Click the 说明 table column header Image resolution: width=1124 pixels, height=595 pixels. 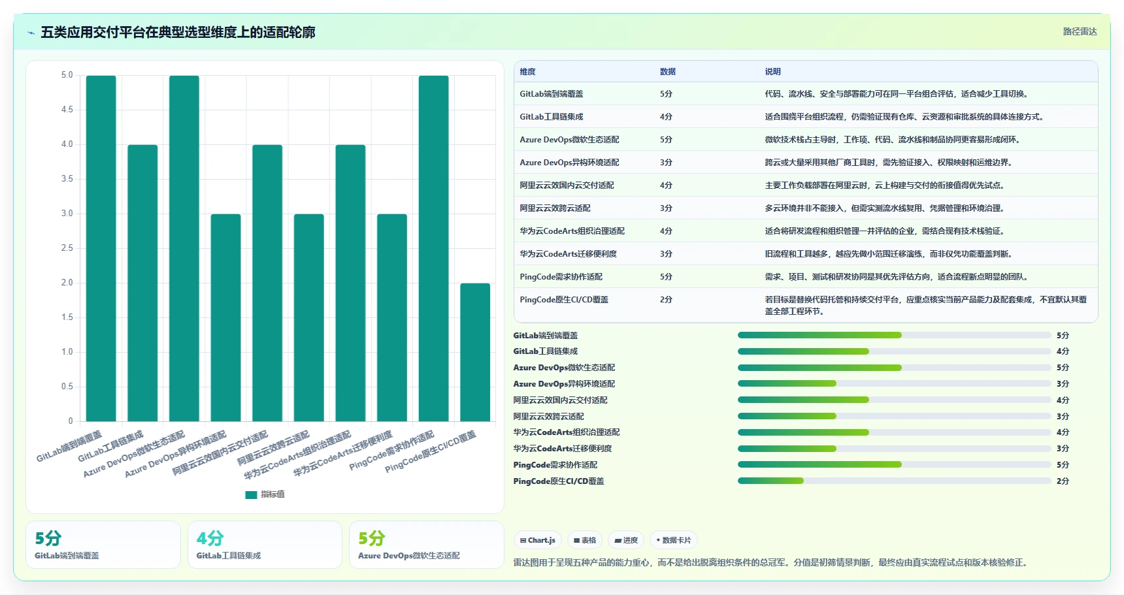pyautogui.click(x=772, y=72)
